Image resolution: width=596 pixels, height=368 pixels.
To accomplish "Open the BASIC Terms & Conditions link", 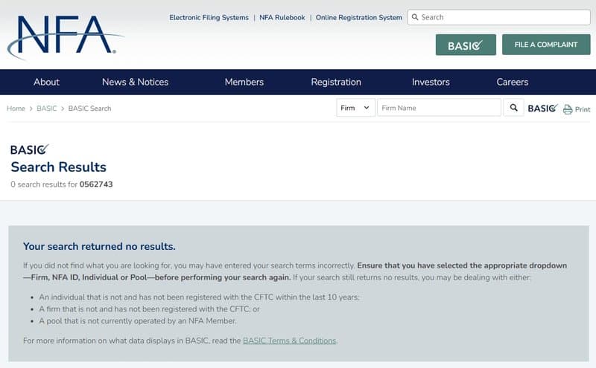I will [x=290, y=340].
